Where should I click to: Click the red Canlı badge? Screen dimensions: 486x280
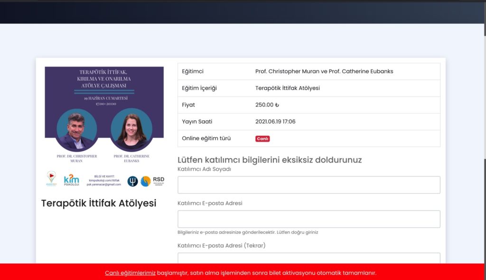pyautogui.click(x=262, y=139)
